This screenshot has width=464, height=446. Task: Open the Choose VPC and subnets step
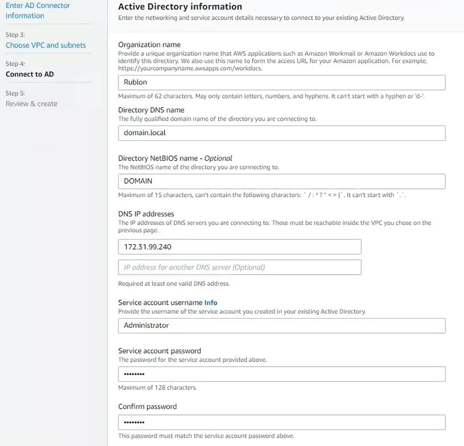(45, 45)
